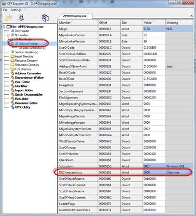Viewport: 196px width, 216px height.
Task: Click the Open file toolbar icon
Action: pos(9,17)
